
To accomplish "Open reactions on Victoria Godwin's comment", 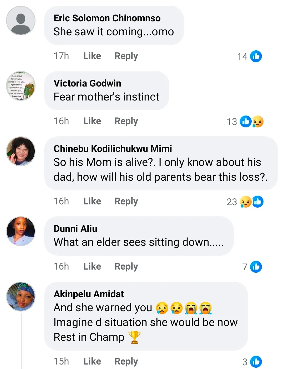I will 252,122.
